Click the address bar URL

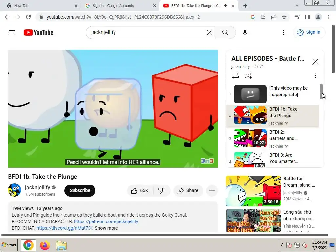click(x=123, y=17)
